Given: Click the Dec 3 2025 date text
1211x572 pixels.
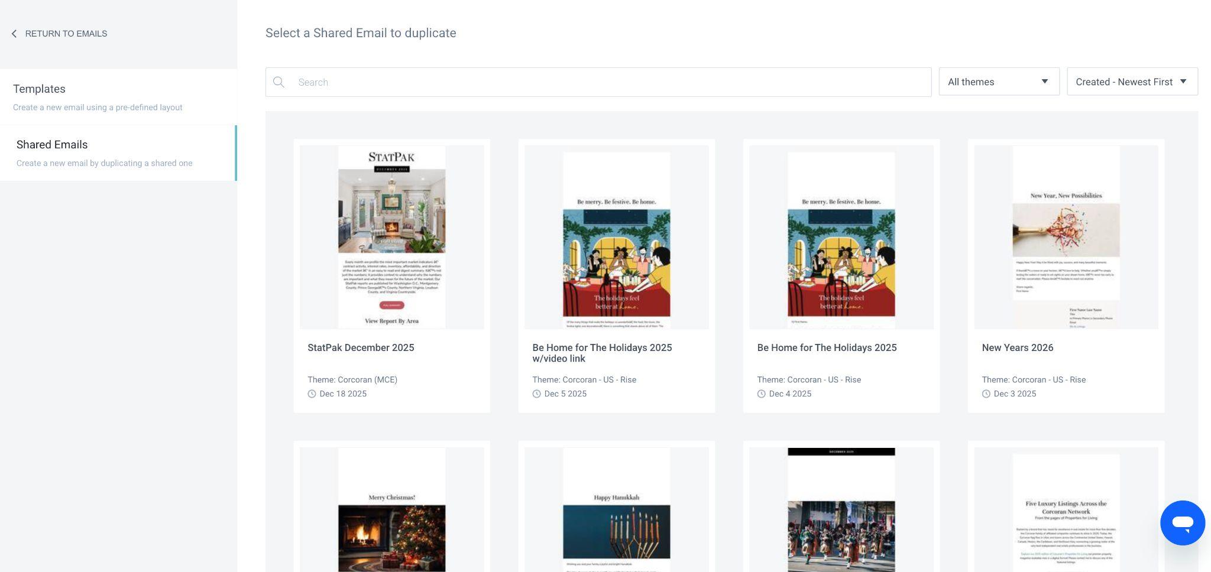Looking at the screenshot, I should pos(1015,394).
